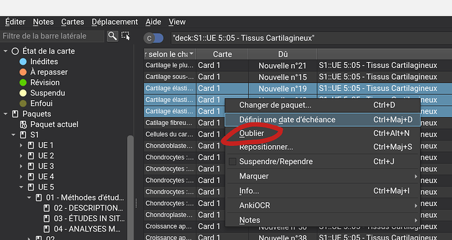Click the UE 1 deck icon
Screen dimensions: 452x240
click(x=31, y=145)
